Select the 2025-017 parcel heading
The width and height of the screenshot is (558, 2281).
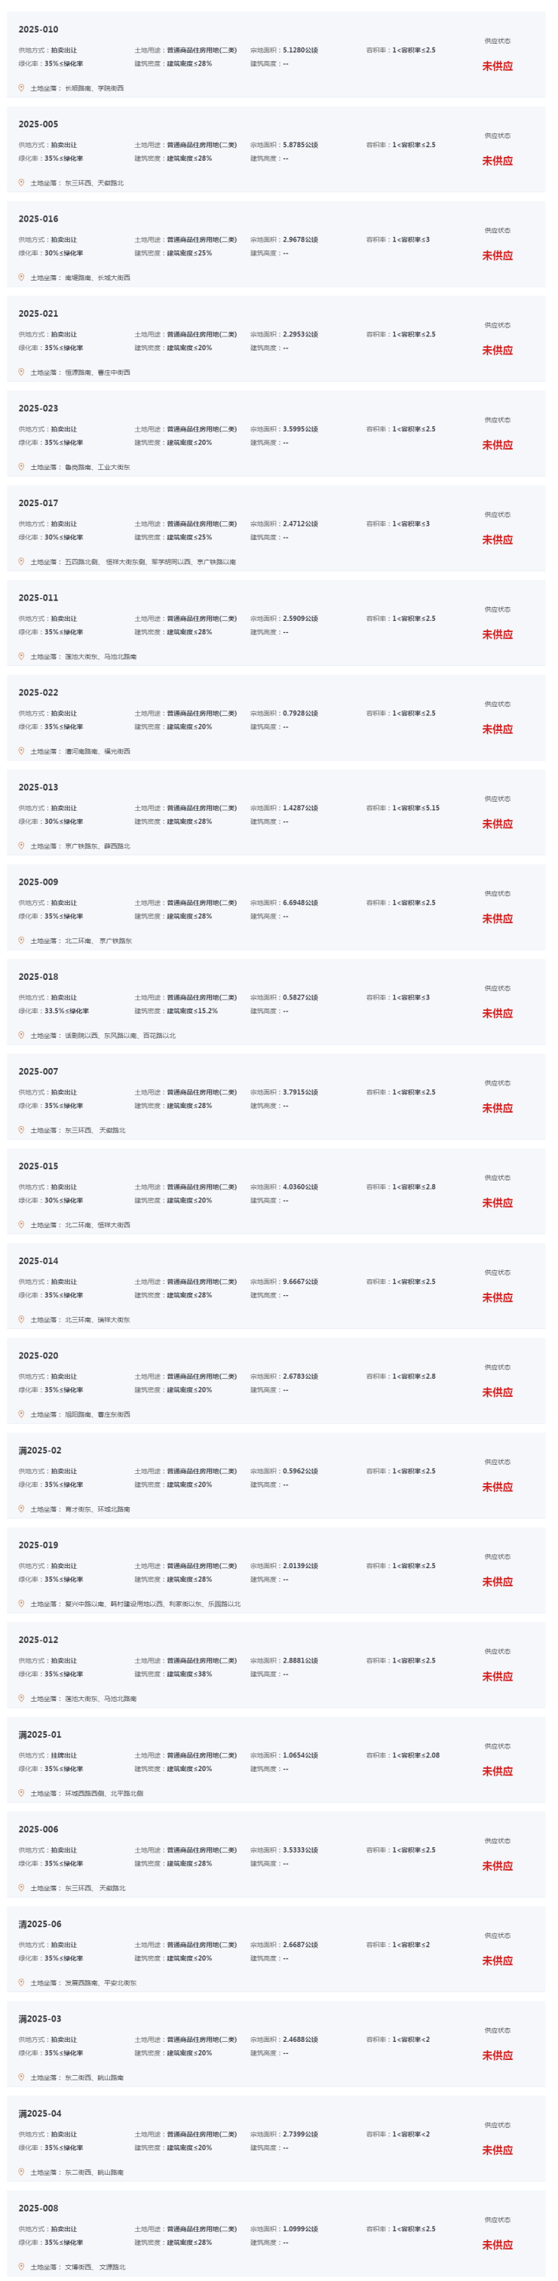(x=38, y=503)
